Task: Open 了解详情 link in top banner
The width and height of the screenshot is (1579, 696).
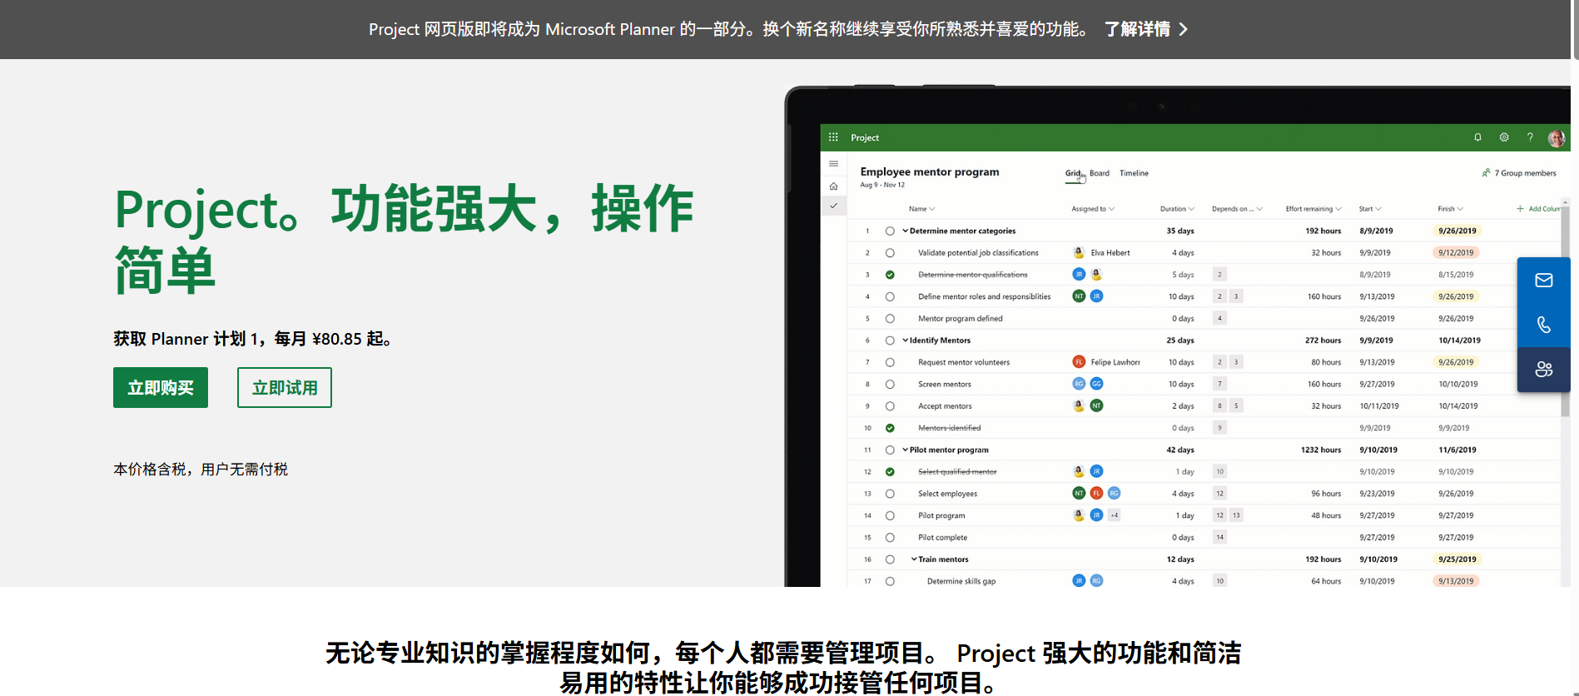Action: (1145, 29)
